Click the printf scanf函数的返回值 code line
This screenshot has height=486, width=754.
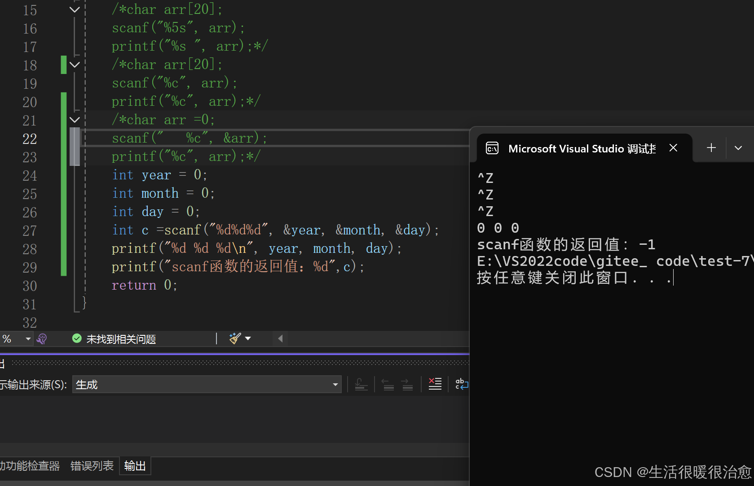pyautogui.click(x=238, y=267)
